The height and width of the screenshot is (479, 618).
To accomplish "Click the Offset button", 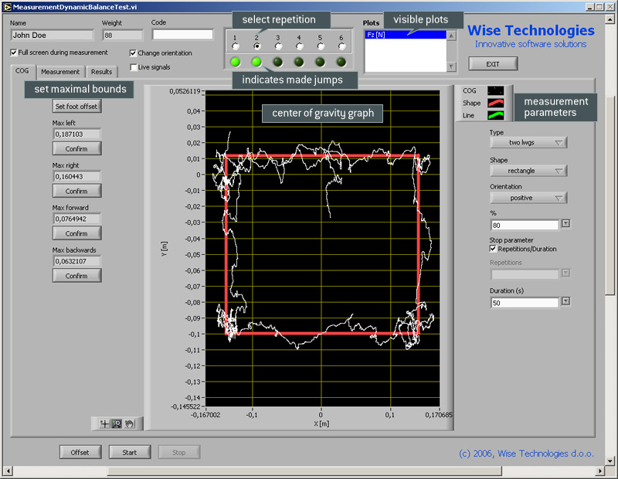I will (80, 453).
